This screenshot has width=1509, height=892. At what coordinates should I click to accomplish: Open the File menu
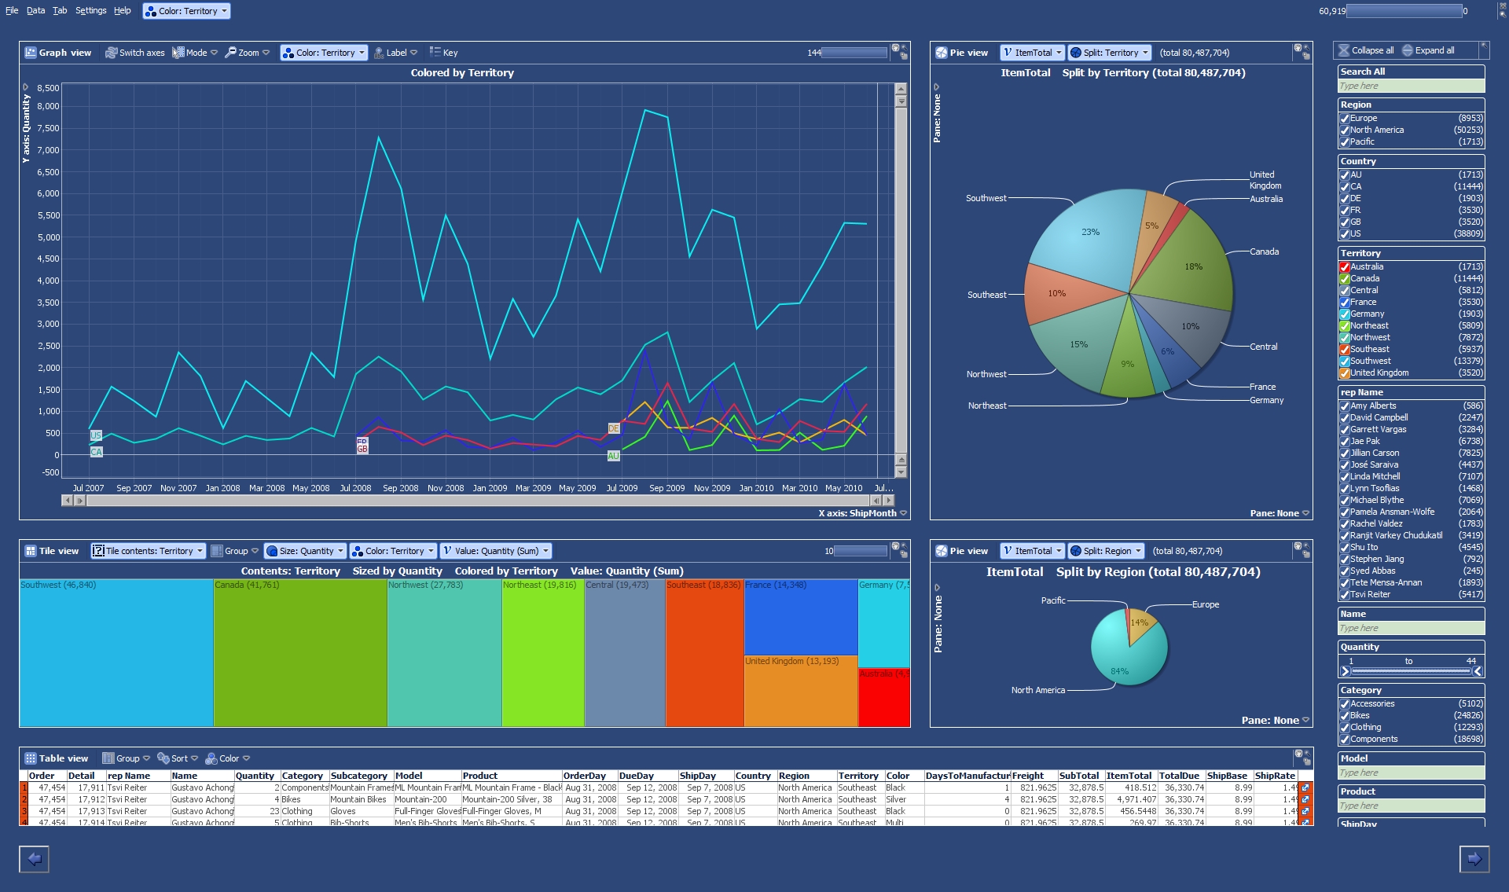[12, 11]
